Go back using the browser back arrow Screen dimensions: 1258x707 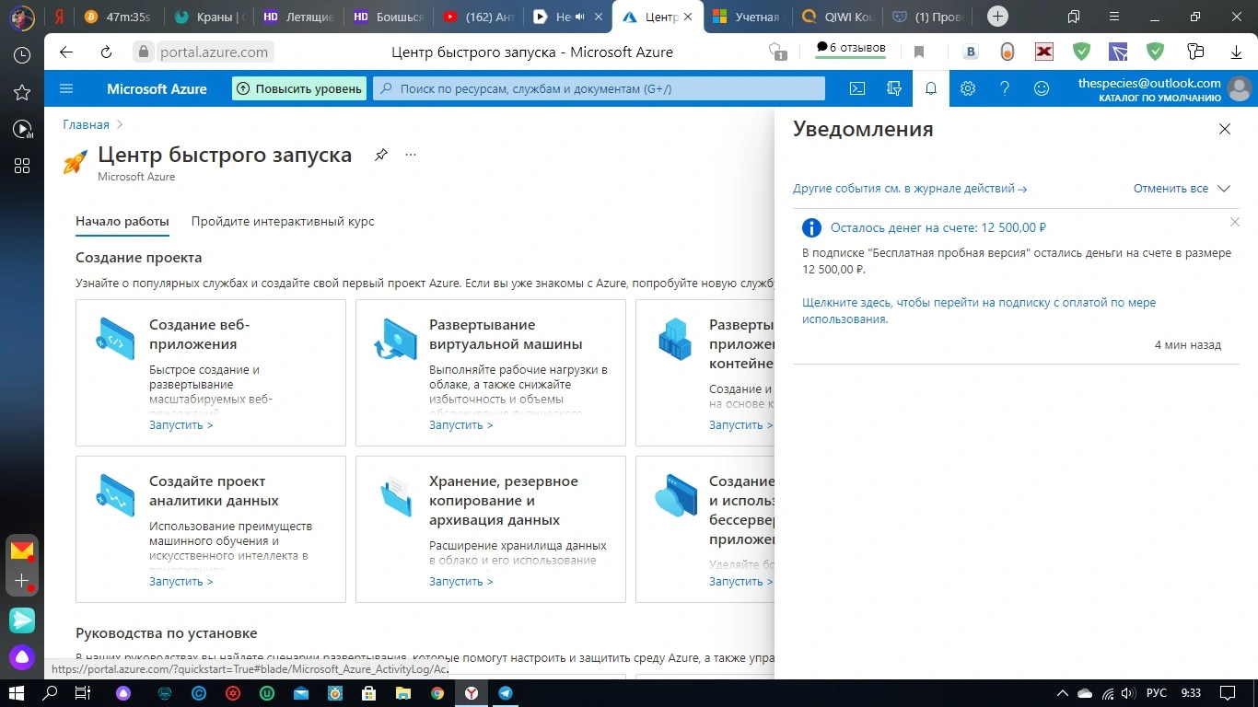(x=66, y=52)
